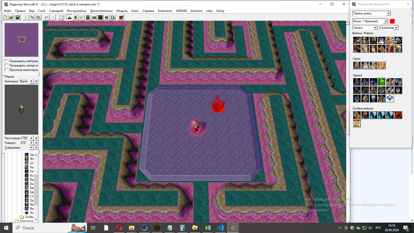This screenshot has height=233, width=414.
Task: Test the map with the red checkmark icon
Action: (121, 17)
